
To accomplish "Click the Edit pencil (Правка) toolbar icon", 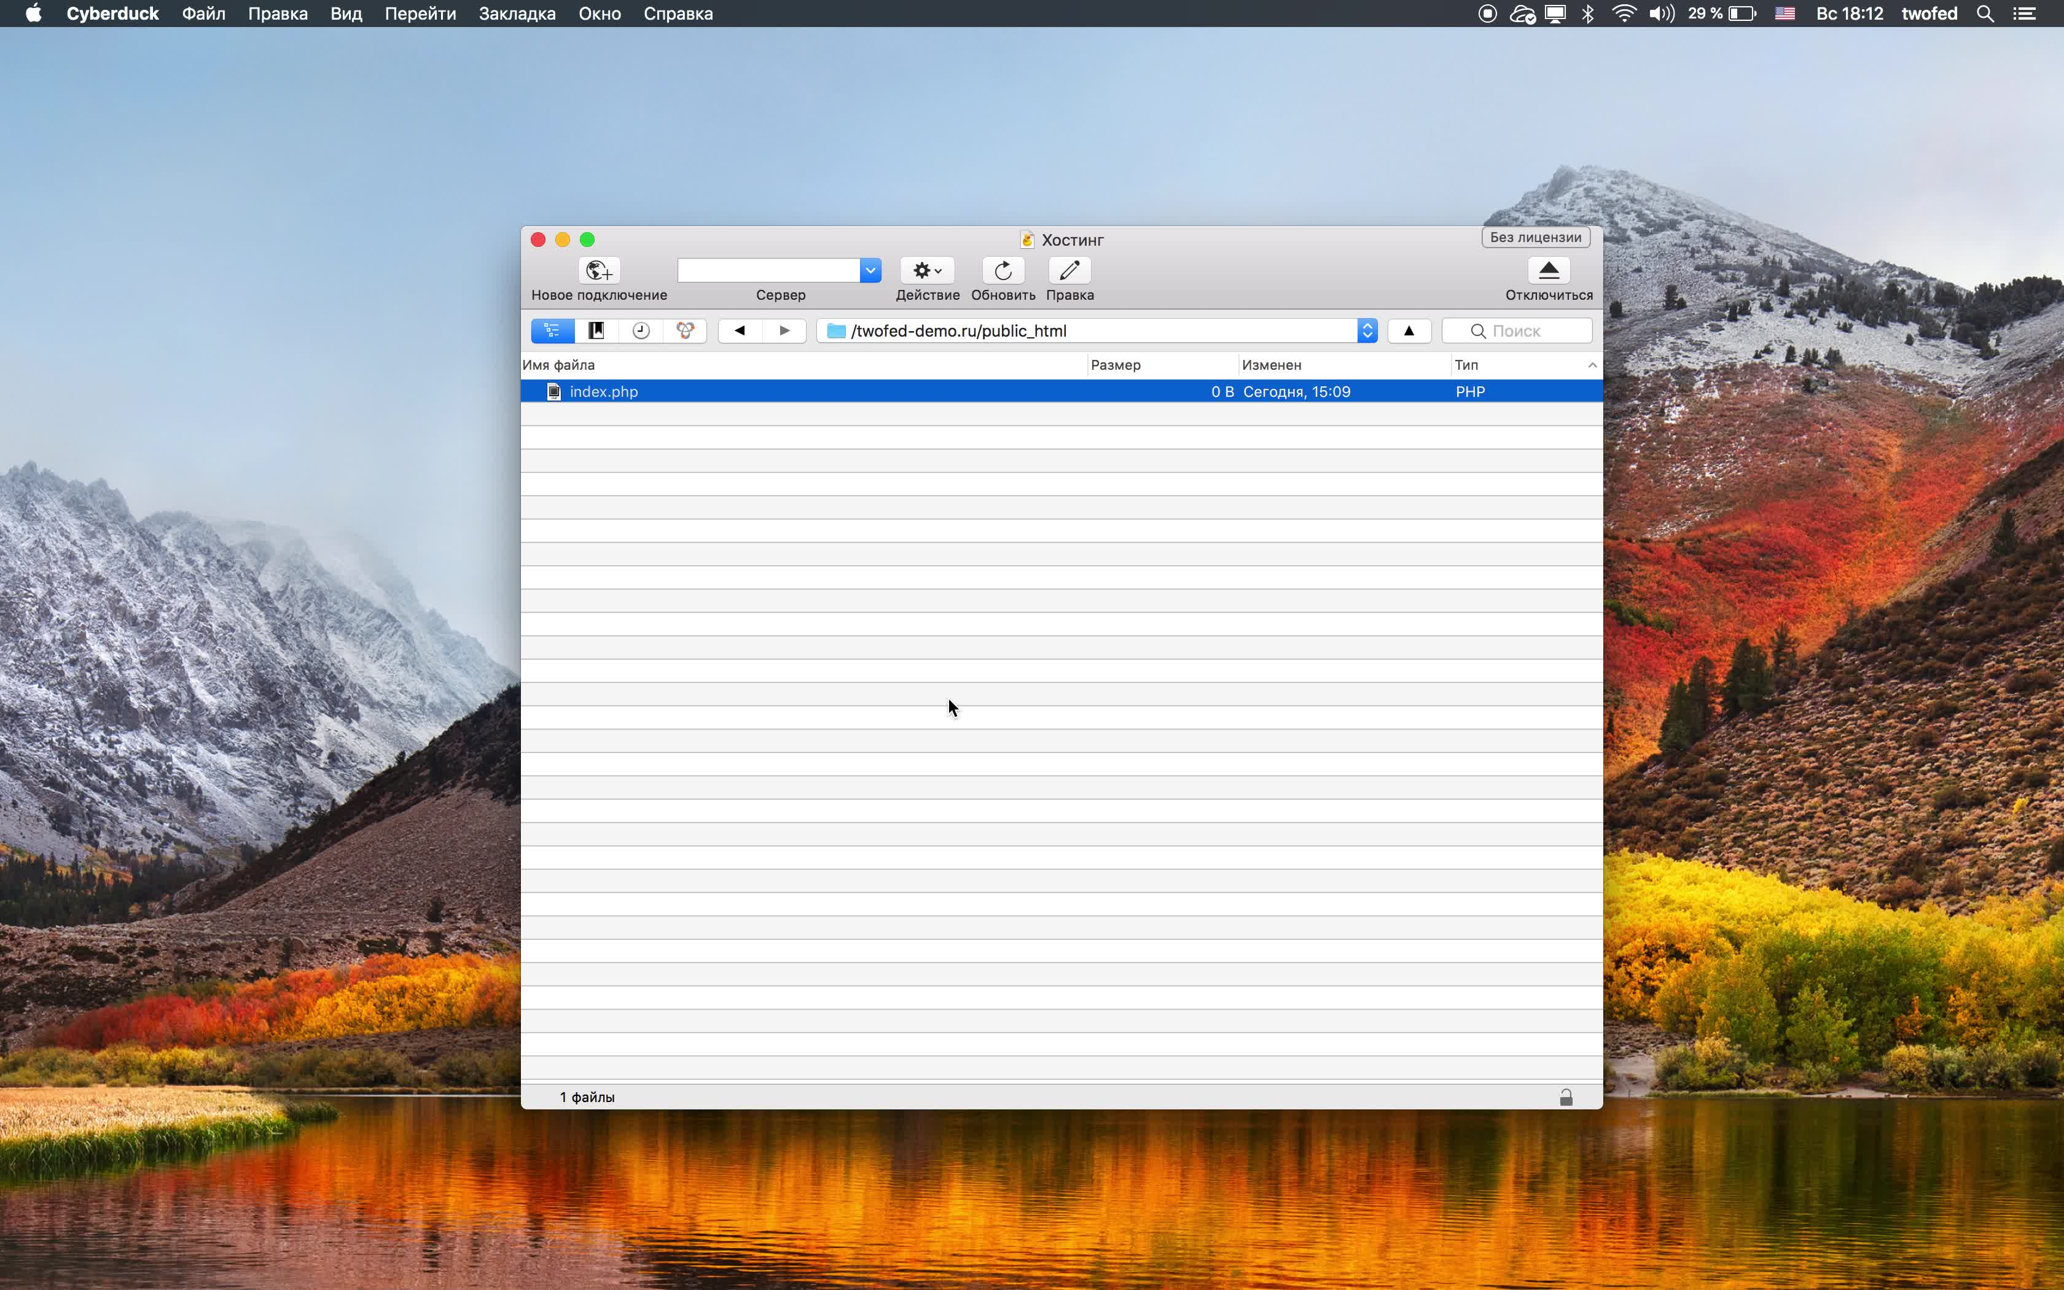I will pyautogui.click(x=1069, y=270).
